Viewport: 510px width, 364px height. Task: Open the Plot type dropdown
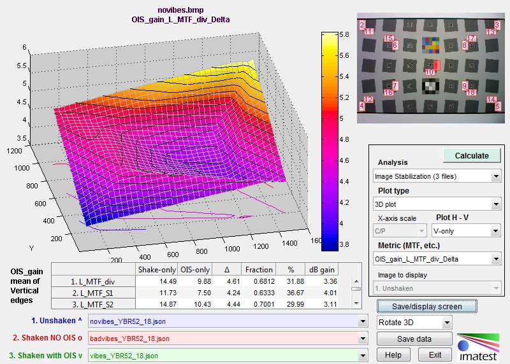pyautogui.click(x=436, y=204)
